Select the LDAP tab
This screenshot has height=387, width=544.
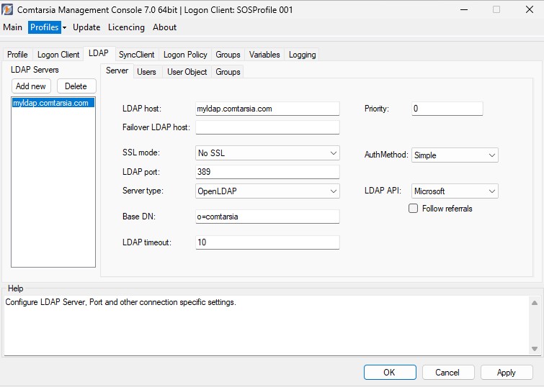99,53
